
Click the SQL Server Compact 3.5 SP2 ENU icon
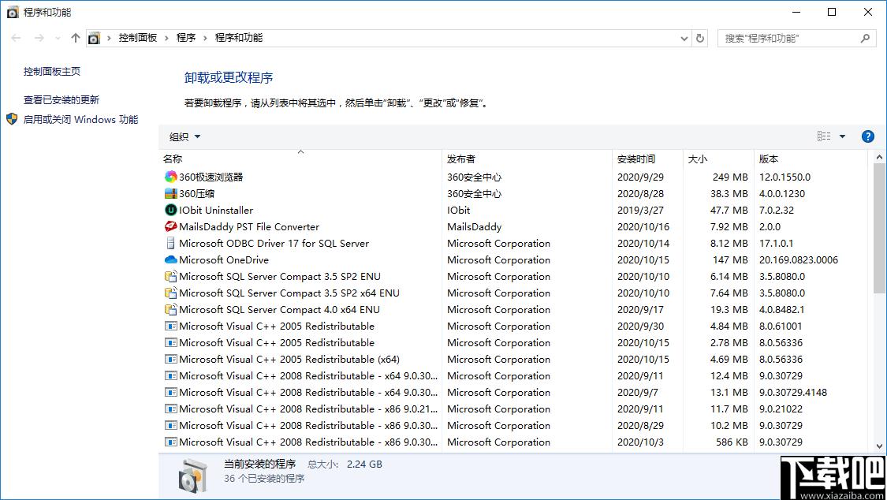[x=170, y=277]
